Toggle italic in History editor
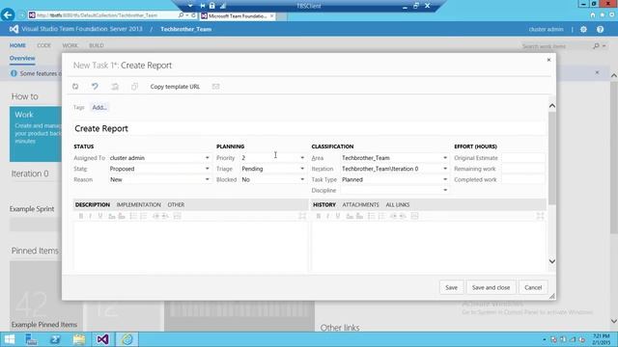 328,216
